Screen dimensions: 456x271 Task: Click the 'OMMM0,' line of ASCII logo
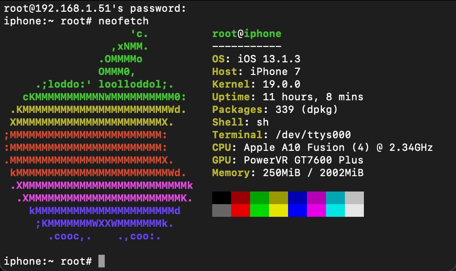tap(117, 72)
